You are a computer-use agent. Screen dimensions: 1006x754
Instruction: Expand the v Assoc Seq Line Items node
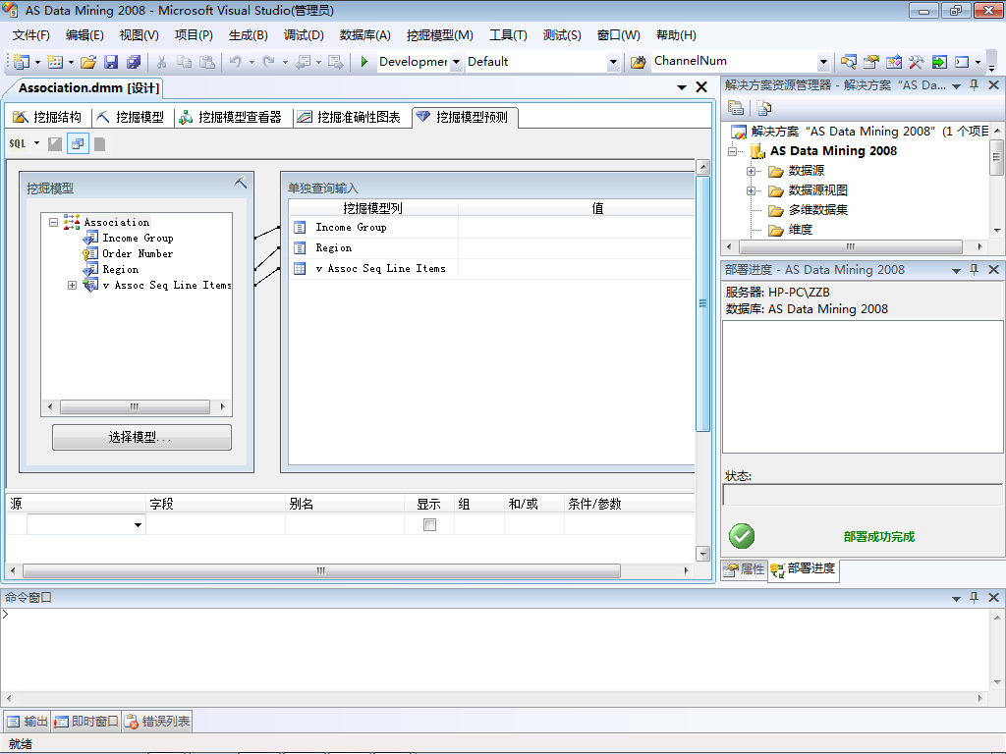(72, 286)
